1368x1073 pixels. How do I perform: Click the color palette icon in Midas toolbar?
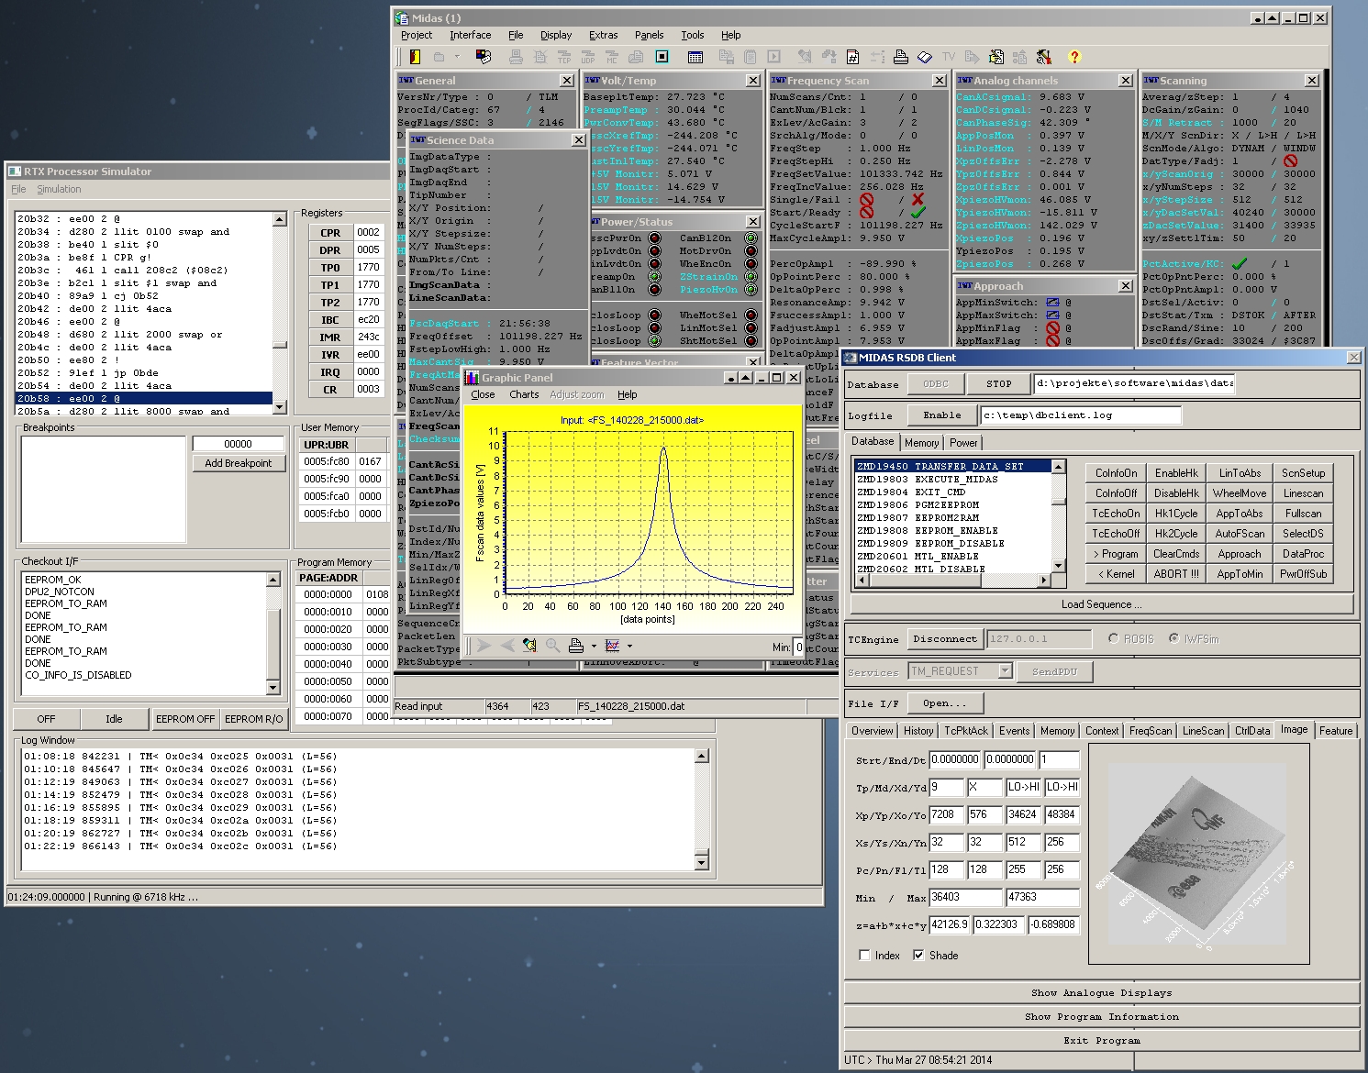coord(484,57)
